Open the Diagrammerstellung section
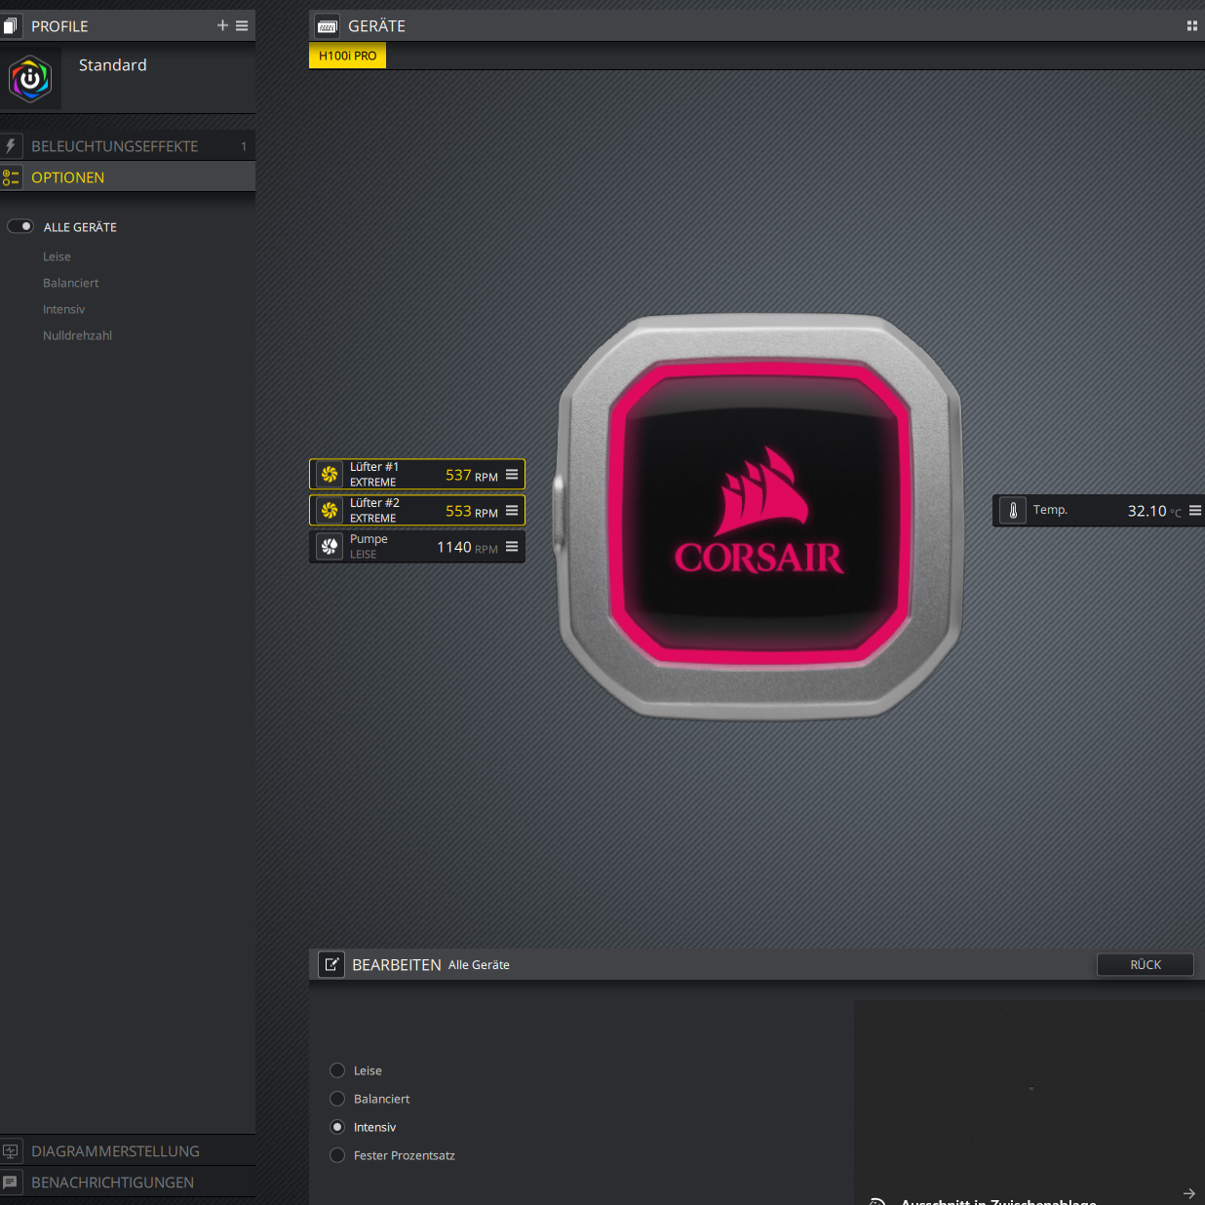 128,1150
